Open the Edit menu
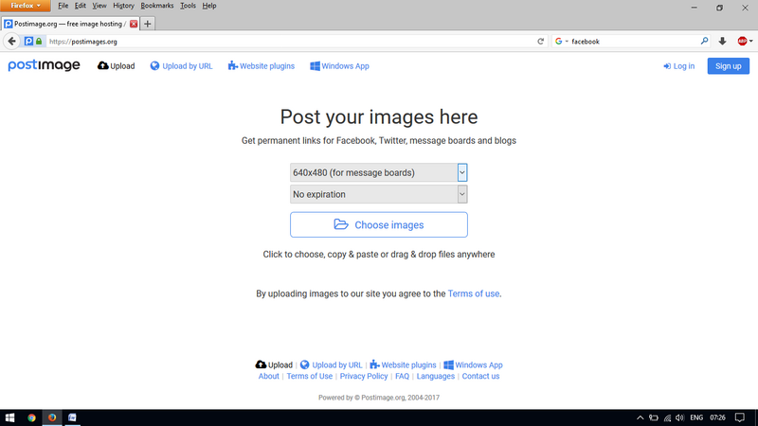 click(81, 6)
